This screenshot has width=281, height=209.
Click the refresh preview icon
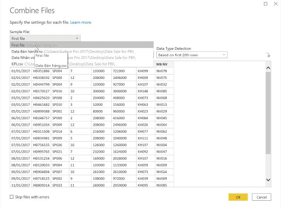268,55
